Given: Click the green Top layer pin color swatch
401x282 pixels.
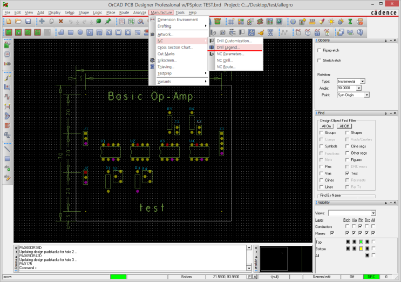Looking at the screenshot, I should point(361,241).
